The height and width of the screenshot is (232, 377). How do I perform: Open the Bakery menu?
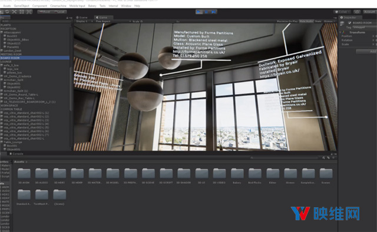point(92,6)
